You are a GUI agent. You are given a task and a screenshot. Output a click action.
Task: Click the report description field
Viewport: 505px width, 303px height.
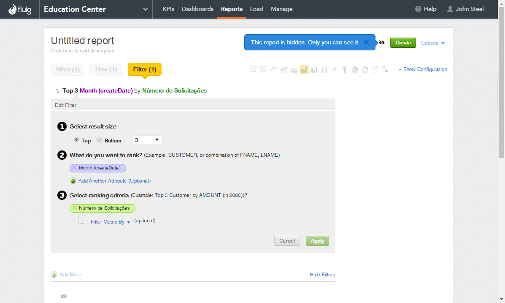tap(83, 51)
